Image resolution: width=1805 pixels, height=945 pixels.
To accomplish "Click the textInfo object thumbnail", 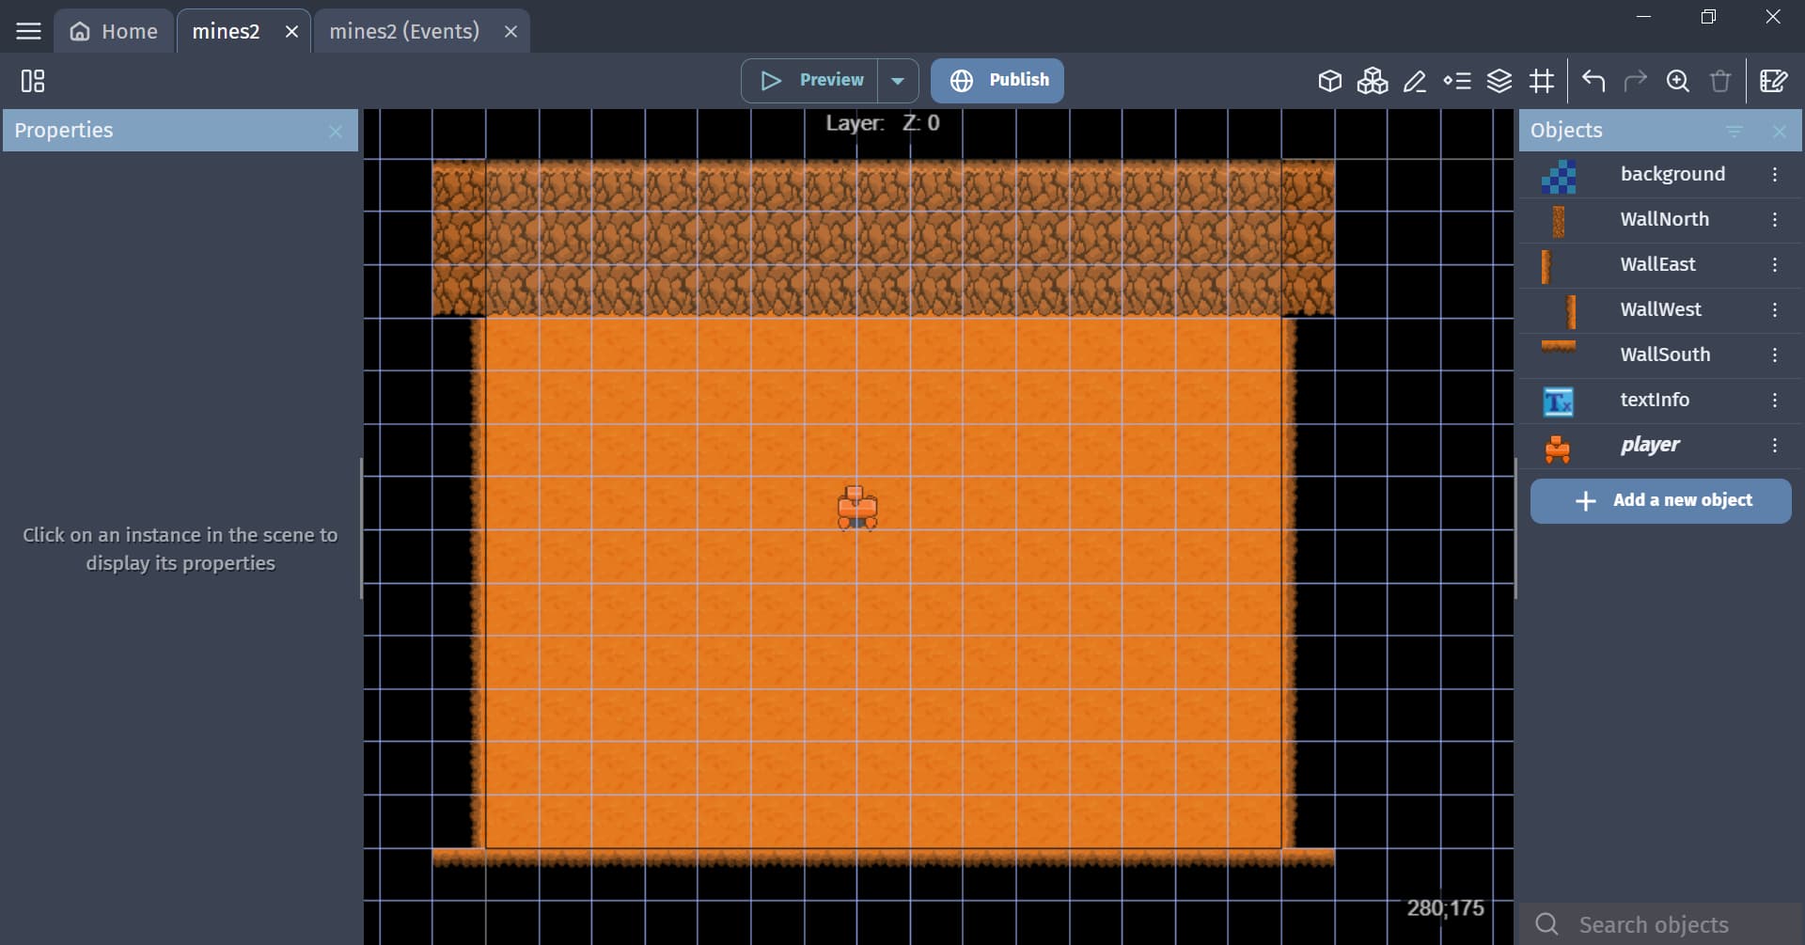I will coord(1558,402).
